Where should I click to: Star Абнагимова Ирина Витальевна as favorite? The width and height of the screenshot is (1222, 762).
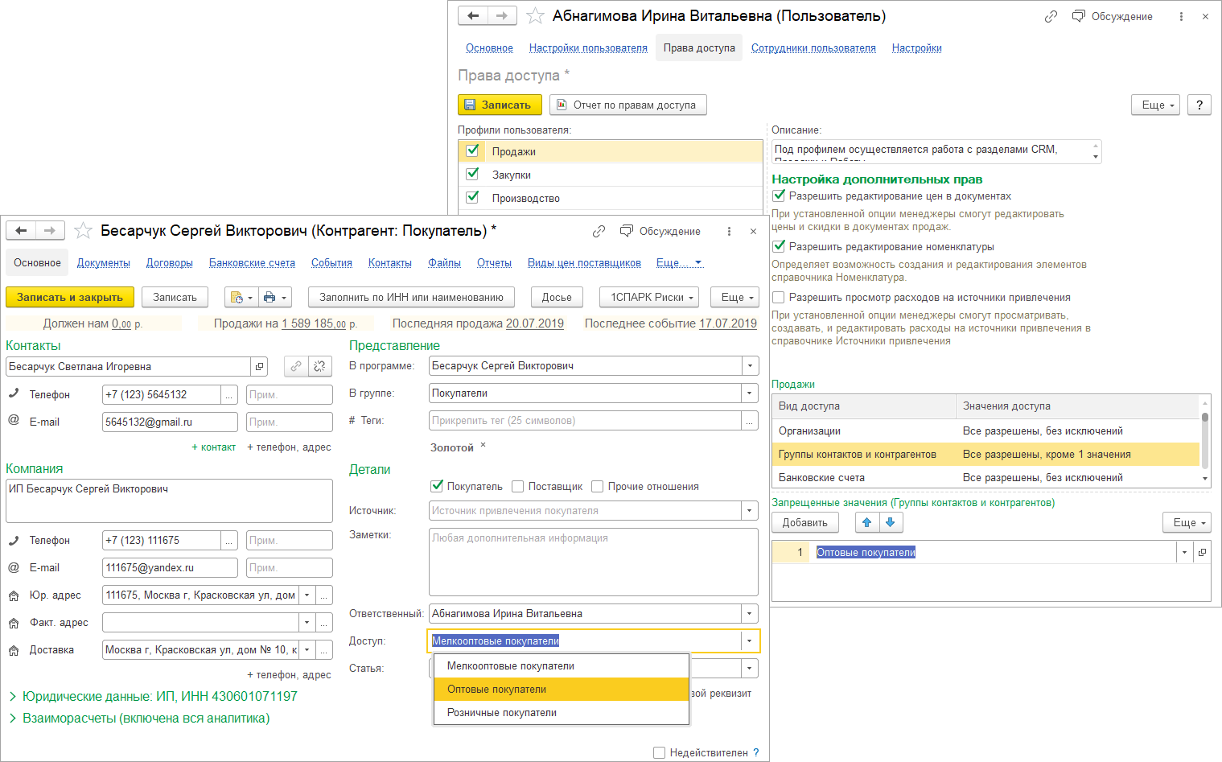coord(535,16)
